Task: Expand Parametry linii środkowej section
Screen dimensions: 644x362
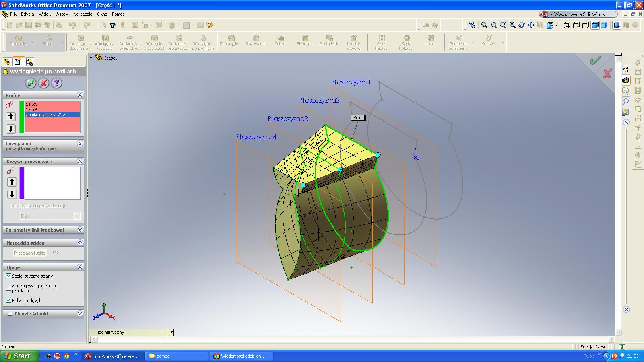Action: [x=80, y=230]
